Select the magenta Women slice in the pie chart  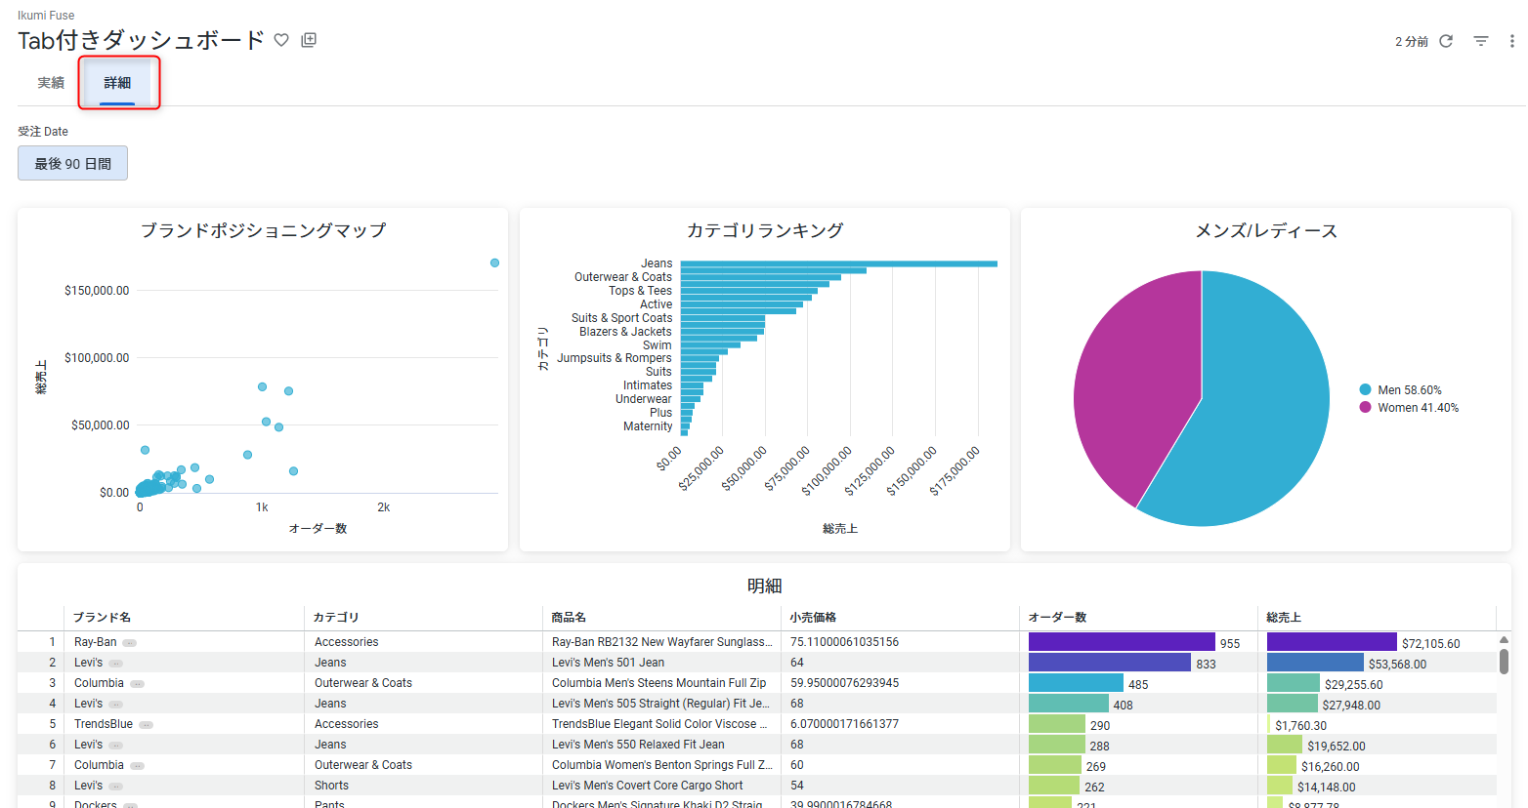click(x=1138, y=390)
